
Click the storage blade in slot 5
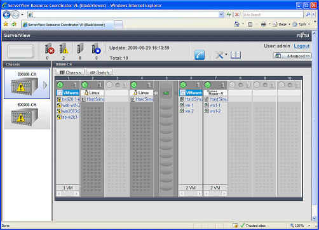click(x=166, y=139)
